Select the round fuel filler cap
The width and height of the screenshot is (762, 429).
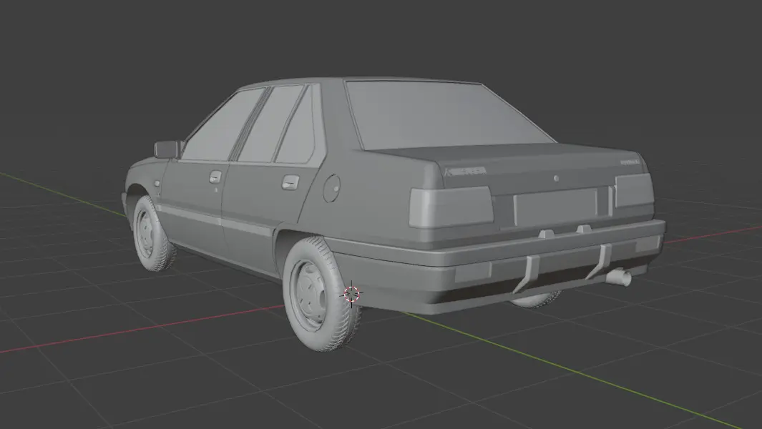coord(331,188)
